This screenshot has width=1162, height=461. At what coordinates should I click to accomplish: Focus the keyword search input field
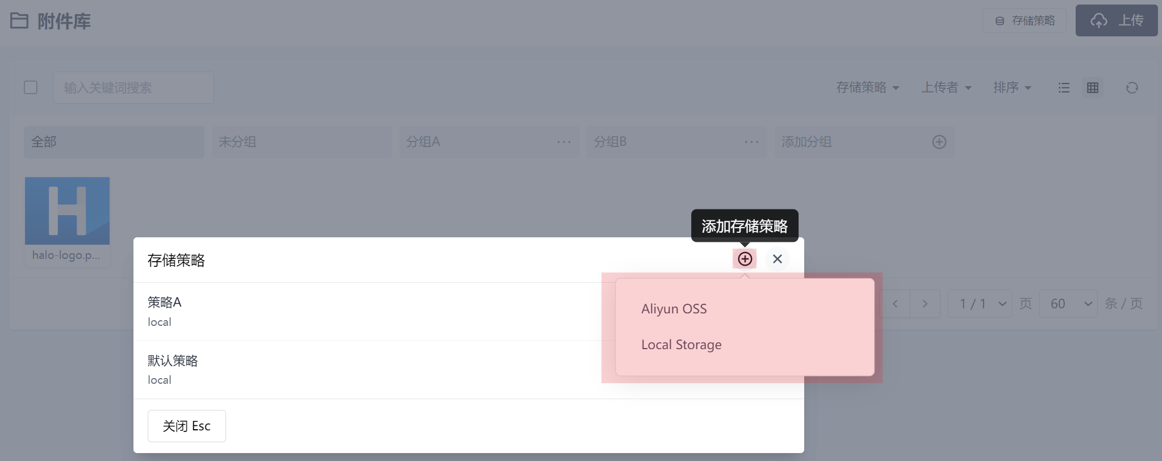click(133, 87)
